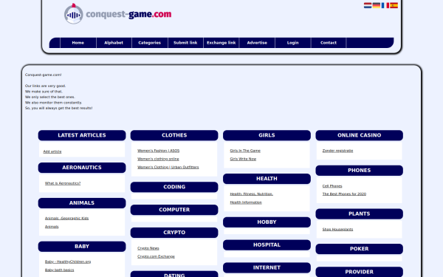Image resolution: width=443 pixels, height=277 pixels.
Task: Open Women's Fashion | ASOS link
Action: pyautogui.click(x=159, y=151)
